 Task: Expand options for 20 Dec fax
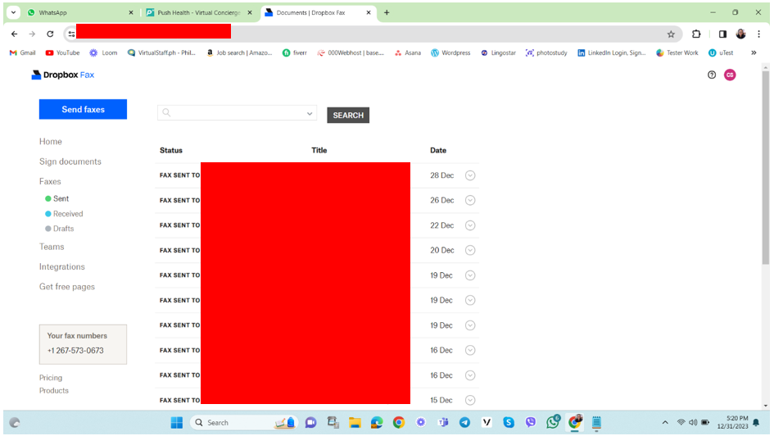pyautogui.click(x=470, y=250)
